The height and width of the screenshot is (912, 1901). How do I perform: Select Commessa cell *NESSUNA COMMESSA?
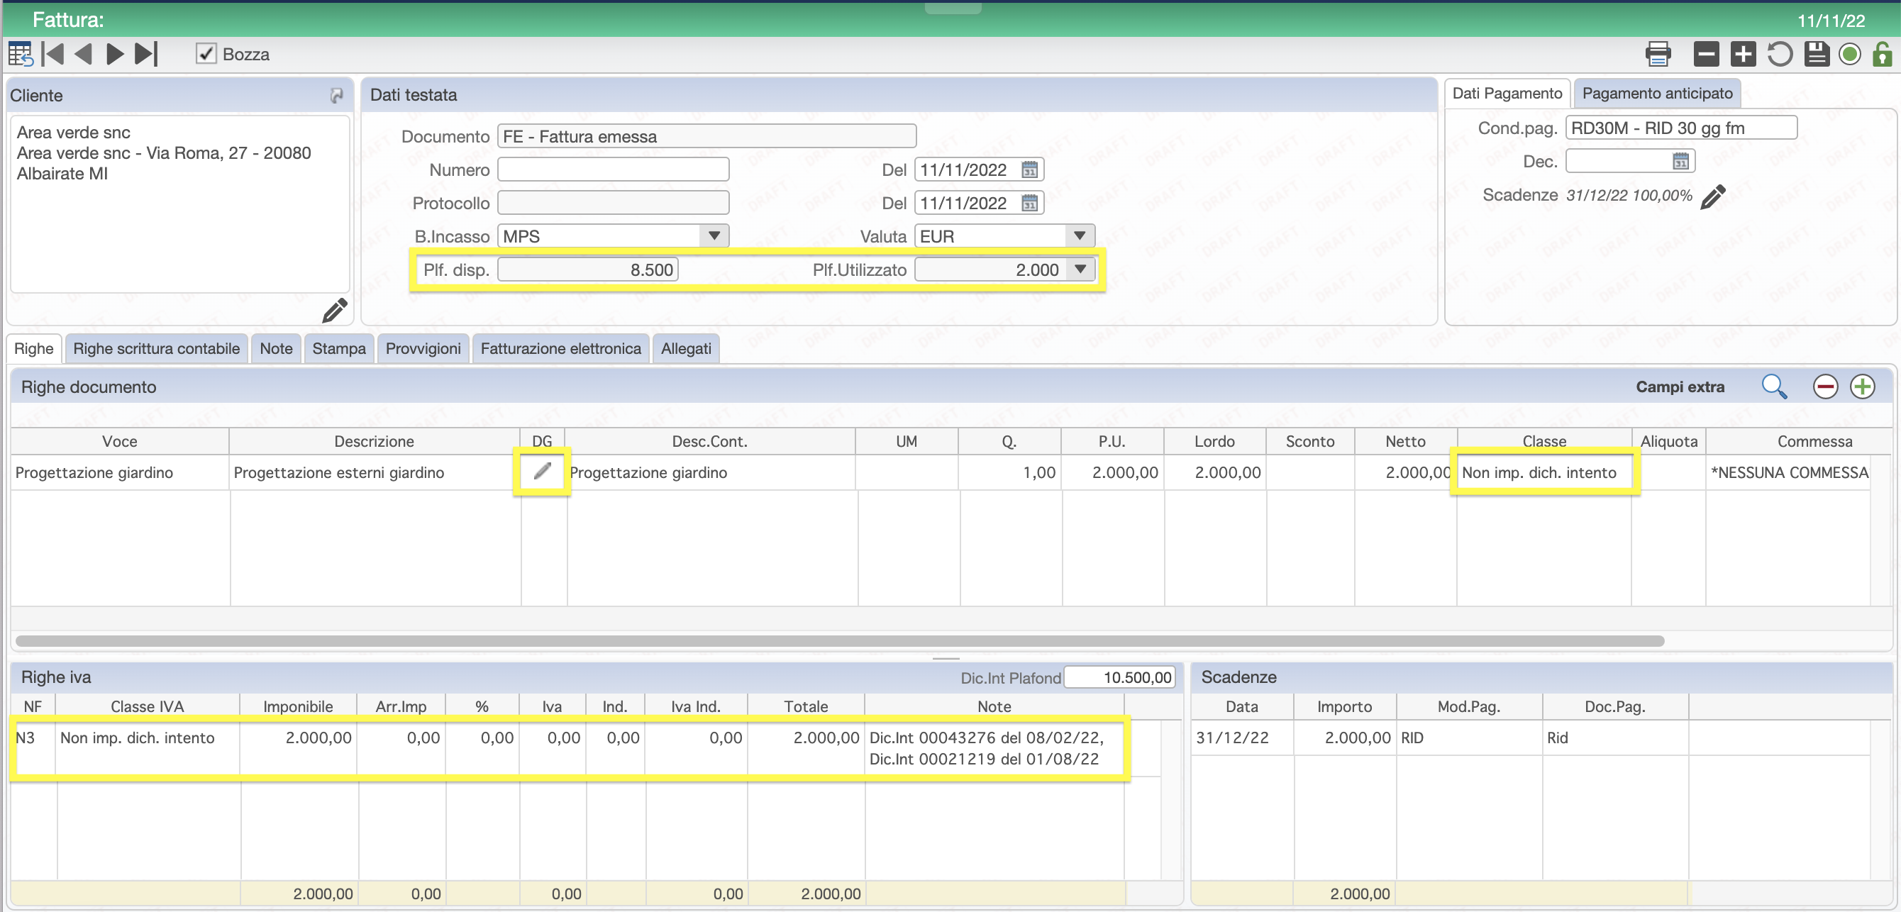(1789, 472)
